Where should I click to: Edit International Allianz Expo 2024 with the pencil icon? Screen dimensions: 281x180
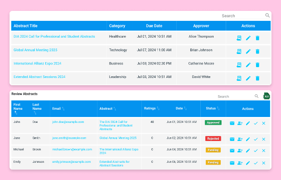(248, 65)
